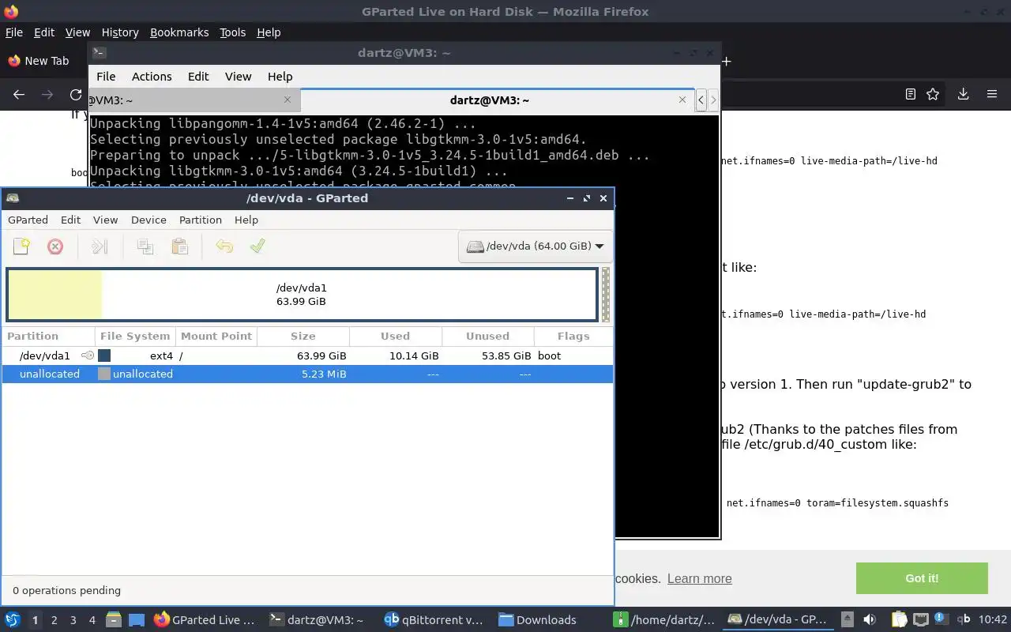The width and height of the screenshot is (1011, 632).
Task: Click the network monitor icon in system tray
Action: click(921, 620)
